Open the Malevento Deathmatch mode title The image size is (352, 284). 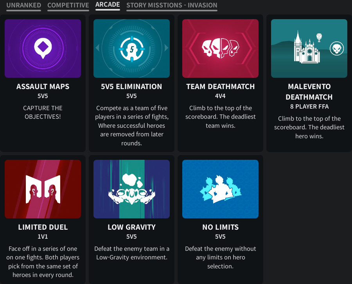pos(309,92)
